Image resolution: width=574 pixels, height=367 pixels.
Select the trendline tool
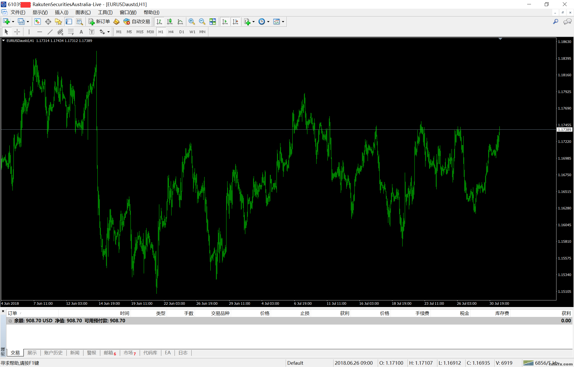50,32
